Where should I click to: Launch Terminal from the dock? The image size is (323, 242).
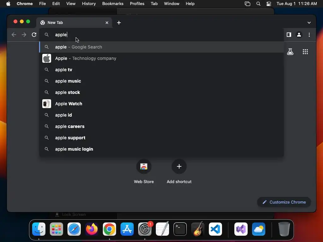(180, 229)
